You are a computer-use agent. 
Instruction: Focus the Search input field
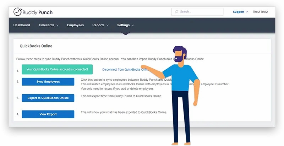[197, 12]
